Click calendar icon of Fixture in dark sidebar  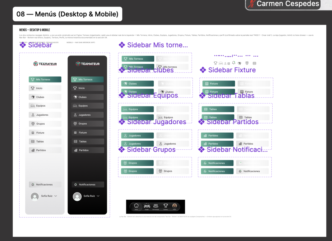coord(75,133)
